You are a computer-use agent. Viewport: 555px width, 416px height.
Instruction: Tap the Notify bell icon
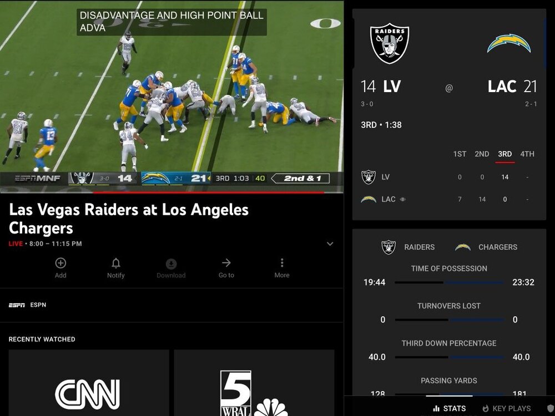coord(115,263)
